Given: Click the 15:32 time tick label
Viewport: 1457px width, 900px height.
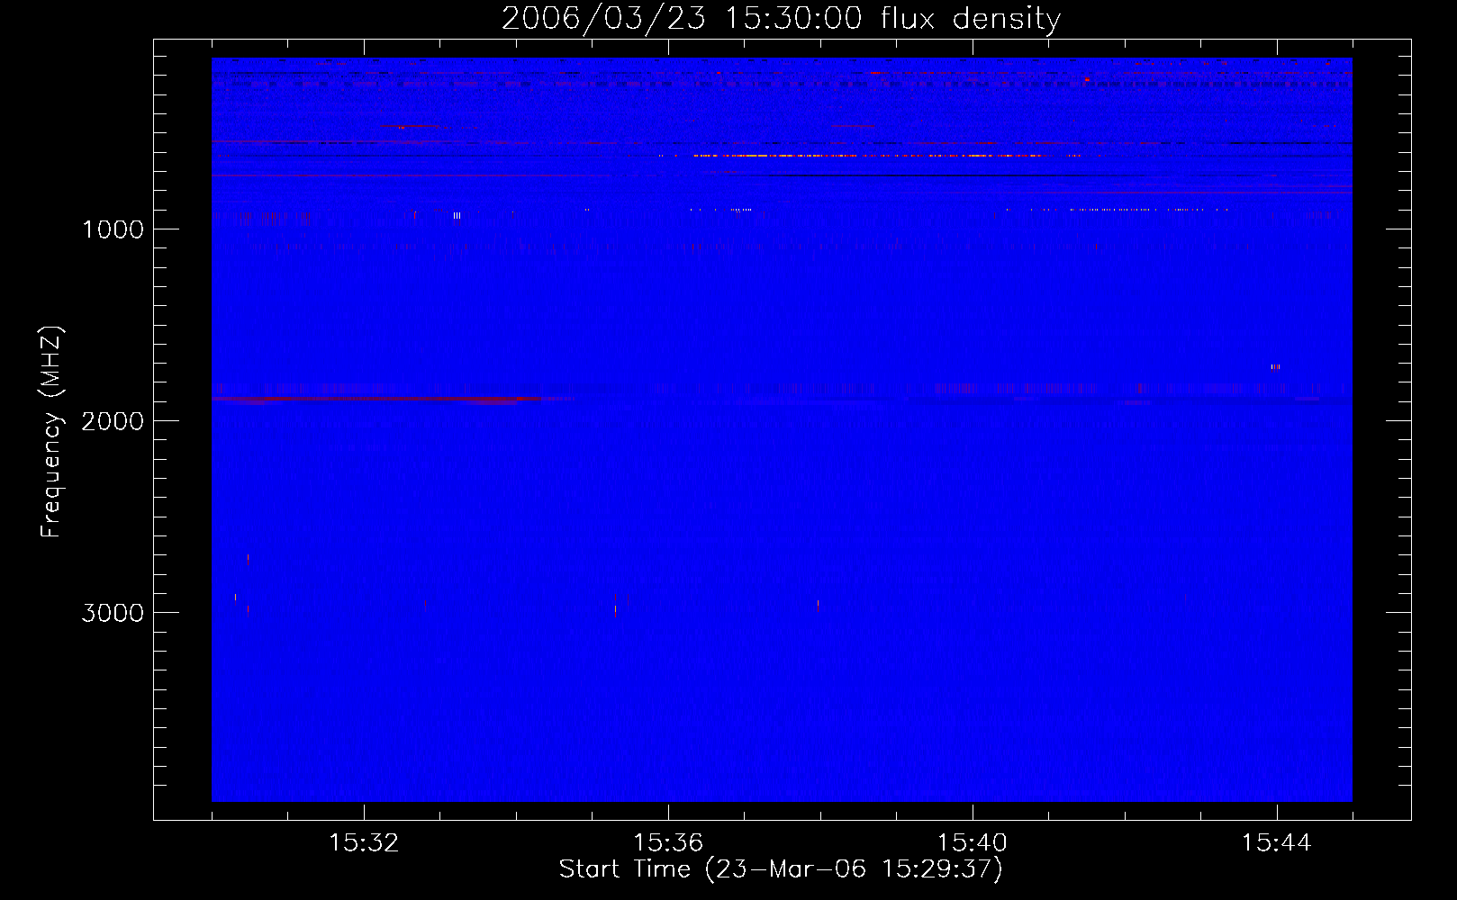Looking at the screenshot, I should tap(364, 843).
